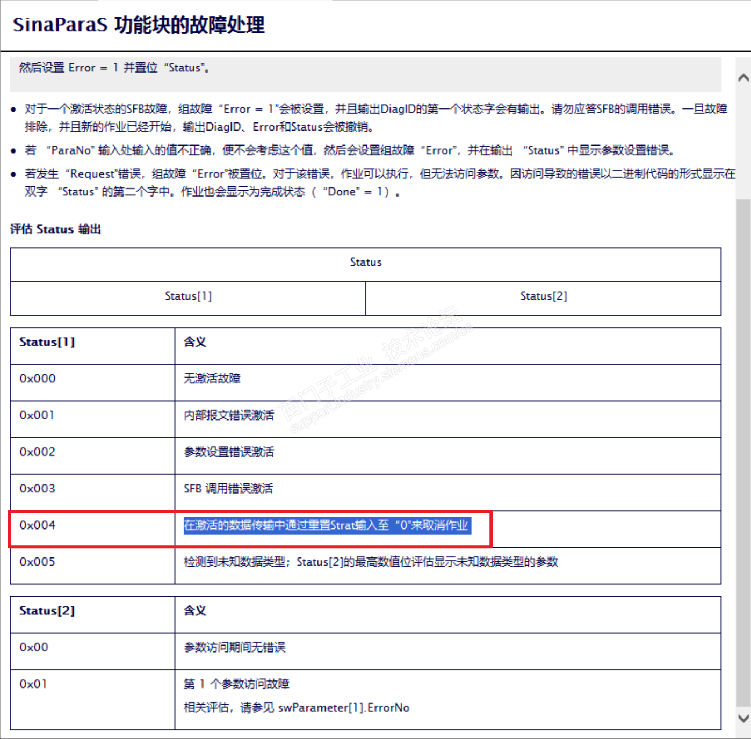Click the scrollbar down arrow
Screen dimensions: 751x739
tap(743, 718)
